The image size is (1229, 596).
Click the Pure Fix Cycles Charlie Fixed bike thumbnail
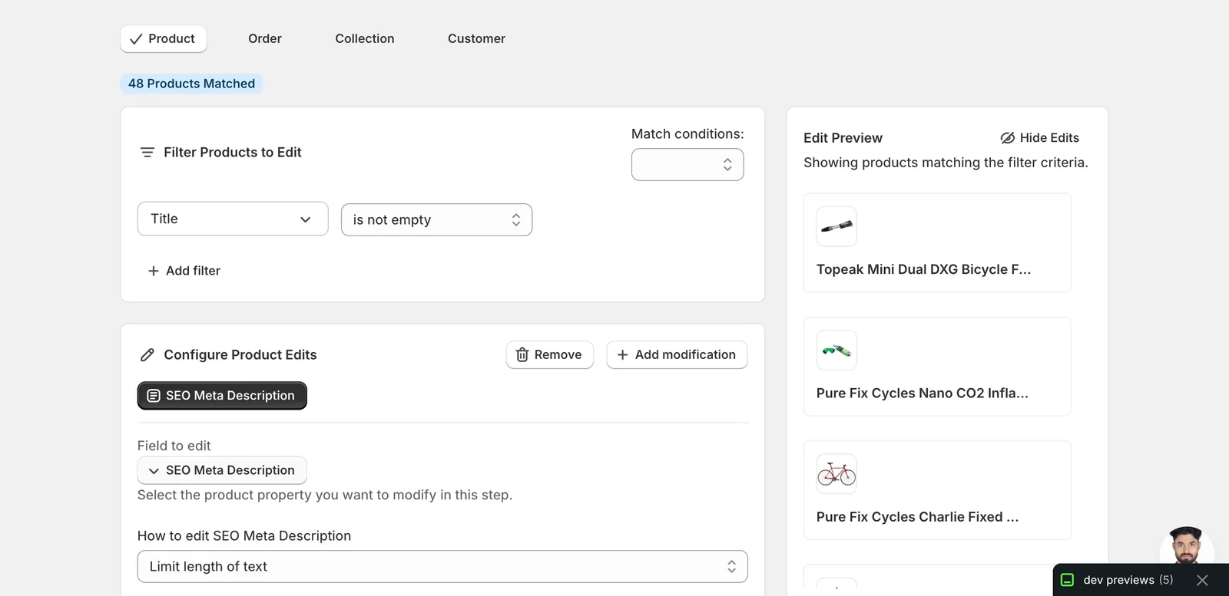click(836, 474)
